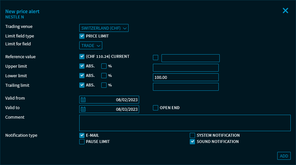Toggle the CURRENT reference value checkbox

click(x=82, y=57)
